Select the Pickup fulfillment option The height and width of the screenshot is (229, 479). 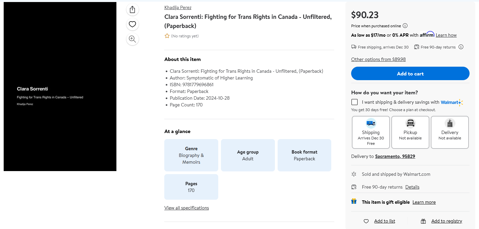pos(410,132)
